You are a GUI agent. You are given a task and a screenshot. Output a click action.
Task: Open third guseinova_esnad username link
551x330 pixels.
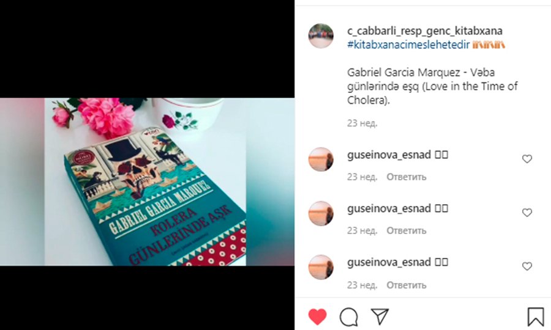click(x=389, y=262)
